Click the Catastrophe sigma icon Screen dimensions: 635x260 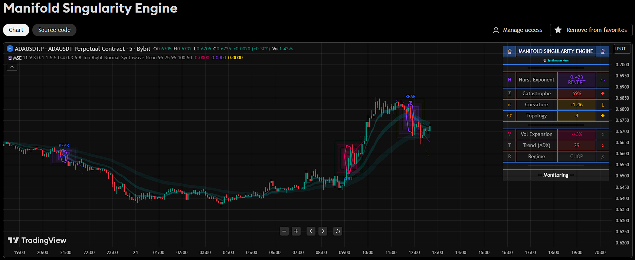click(x=509, y=93)
